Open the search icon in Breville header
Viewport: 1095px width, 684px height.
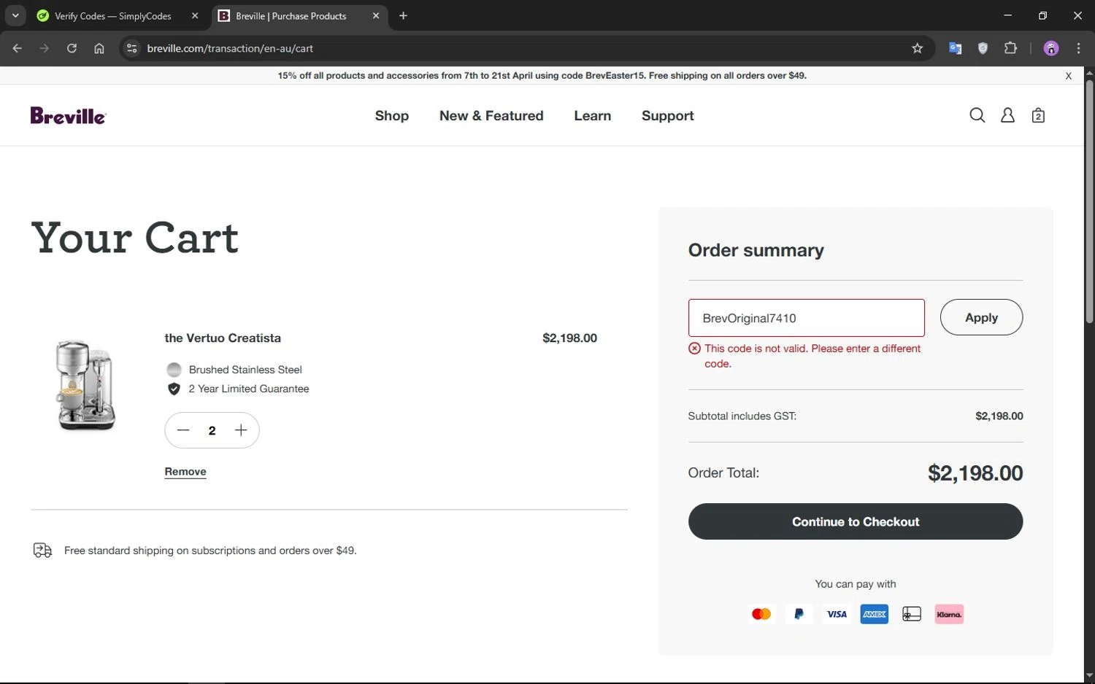point(977,115)
